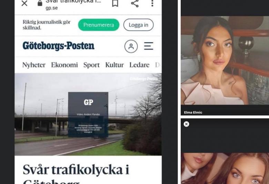Tap the padlock site security icon

(x=40, y=3)
